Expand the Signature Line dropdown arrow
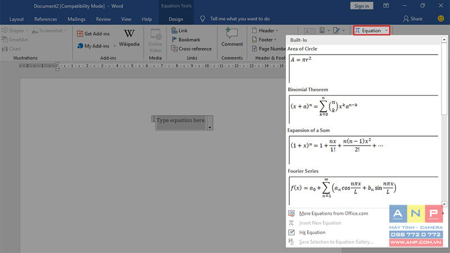Viewport: 450px width, 253px height. [x=344, y=30]
